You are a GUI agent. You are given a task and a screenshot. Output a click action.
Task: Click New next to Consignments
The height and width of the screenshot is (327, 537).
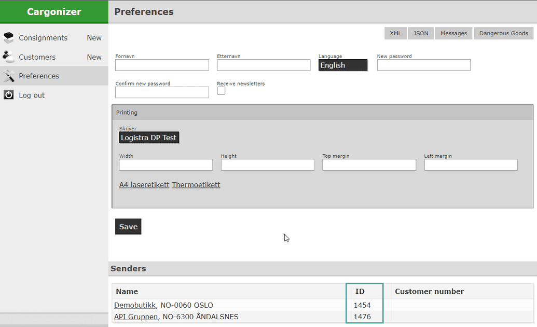point(94,38)
